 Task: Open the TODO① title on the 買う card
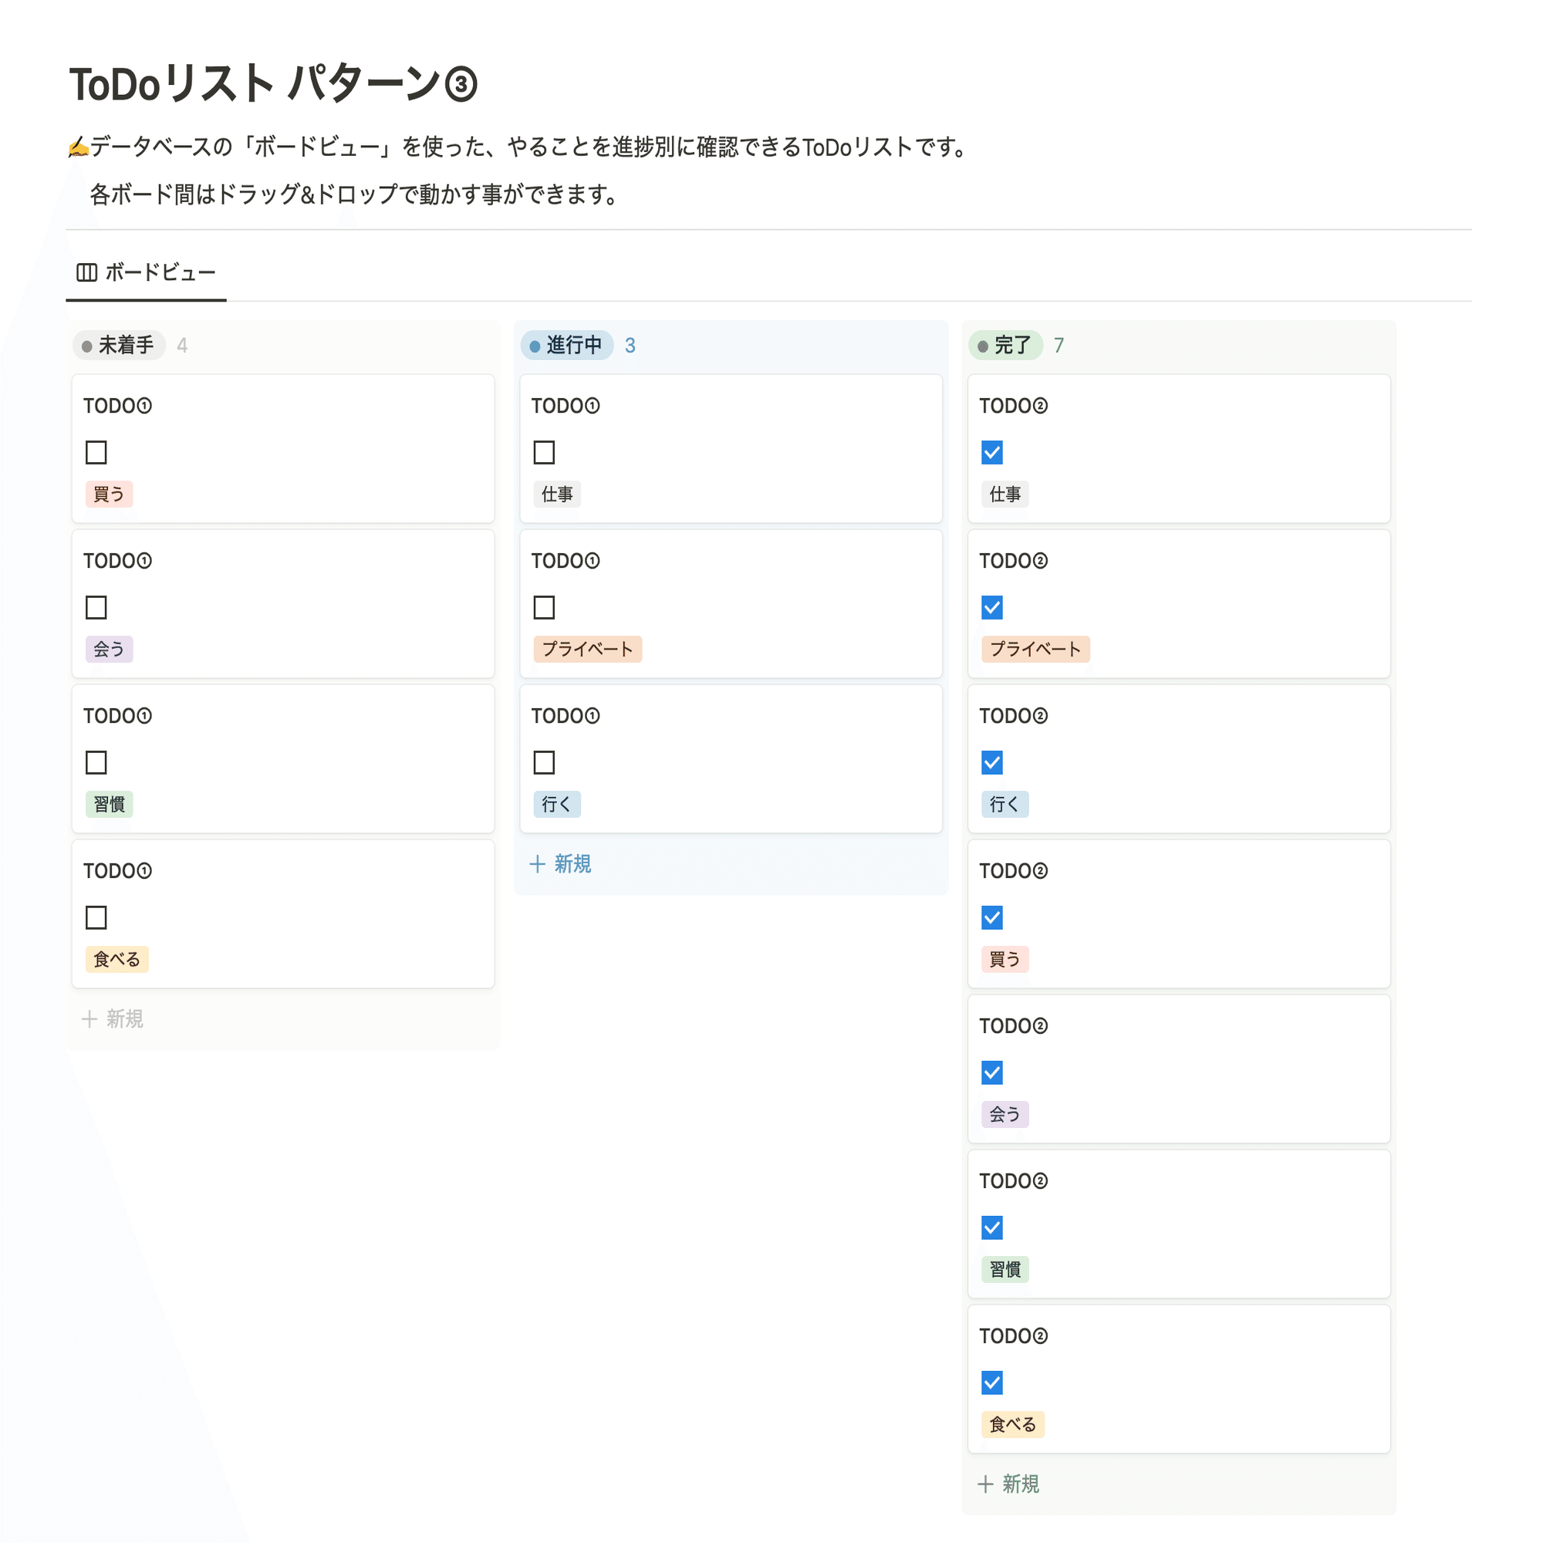pos(117,406)
